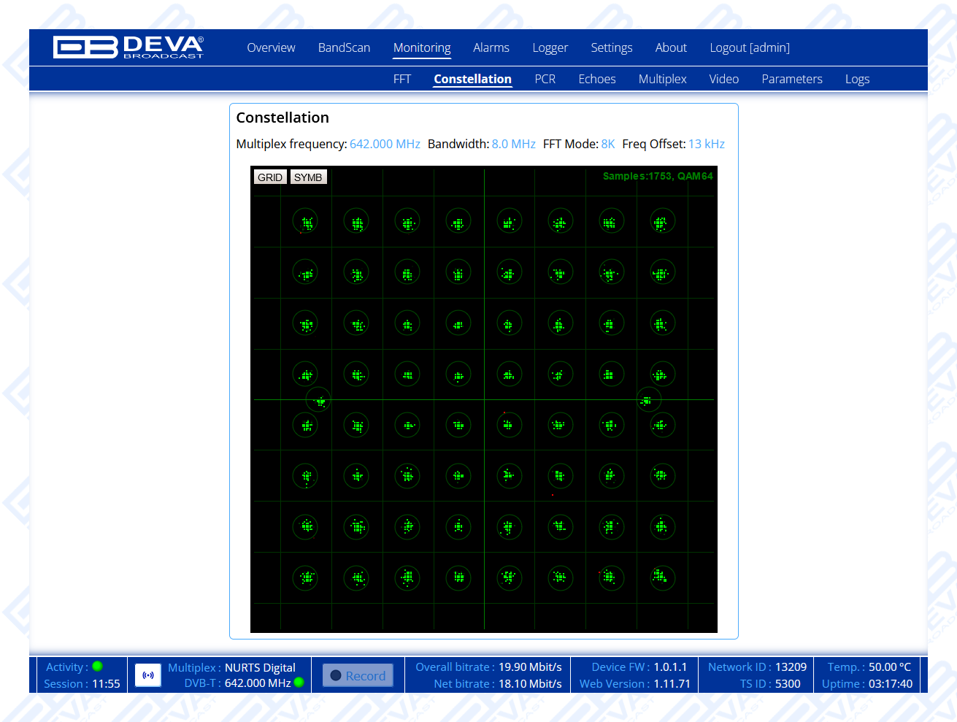This screenshot has width=957, height=722.
Task: Click the DEVA Broadcast logo
Action: 128,47
